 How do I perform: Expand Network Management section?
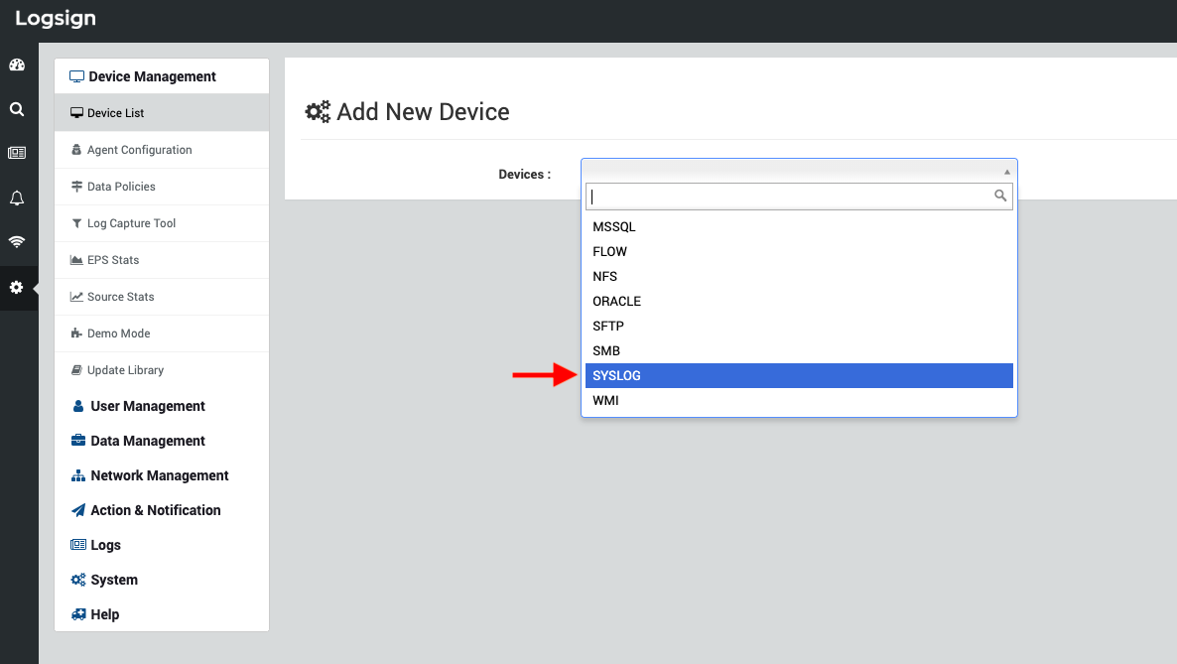(162, 475)
